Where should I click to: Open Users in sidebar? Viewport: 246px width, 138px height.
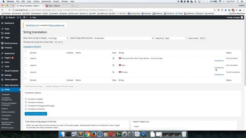coord(7,62)
